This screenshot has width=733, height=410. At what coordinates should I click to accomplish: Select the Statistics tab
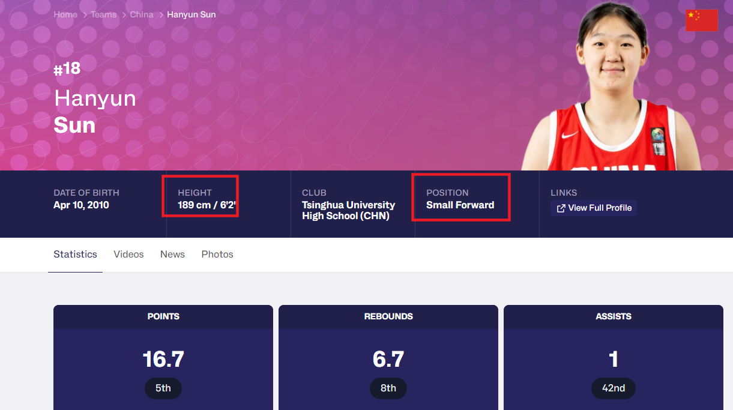click(75, 255)
